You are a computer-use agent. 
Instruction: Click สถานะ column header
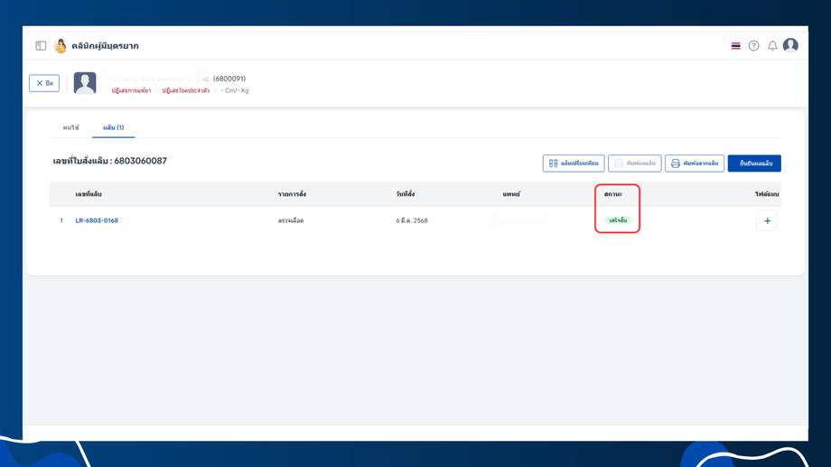613,194
